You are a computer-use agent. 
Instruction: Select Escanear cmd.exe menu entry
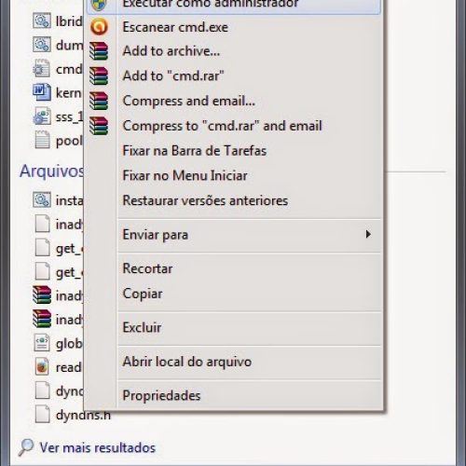[x=234, y=27]
